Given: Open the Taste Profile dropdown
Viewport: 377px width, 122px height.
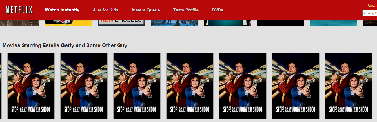Looking at the screenshot, I should pos(188,10).
